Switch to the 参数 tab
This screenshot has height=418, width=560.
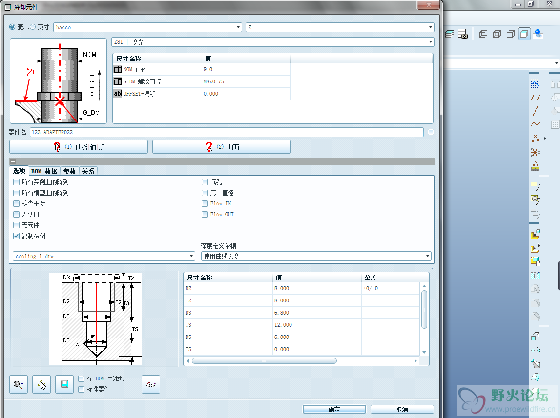[70, 171]
